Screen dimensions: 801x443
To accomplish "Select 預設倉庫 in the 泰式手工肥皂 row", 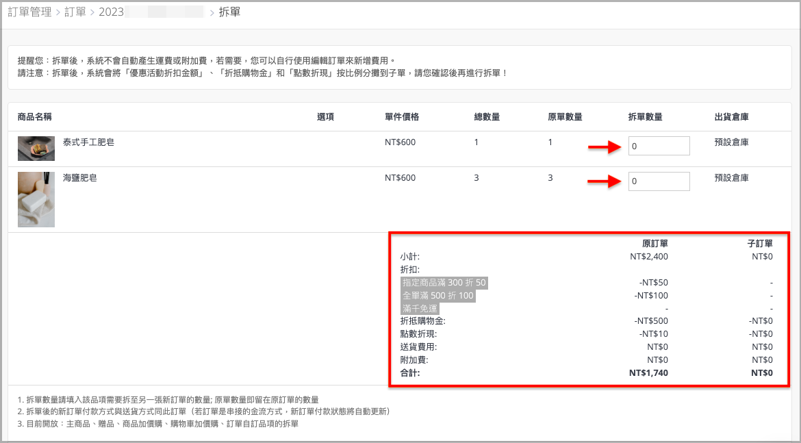I will tap(731, 142).
